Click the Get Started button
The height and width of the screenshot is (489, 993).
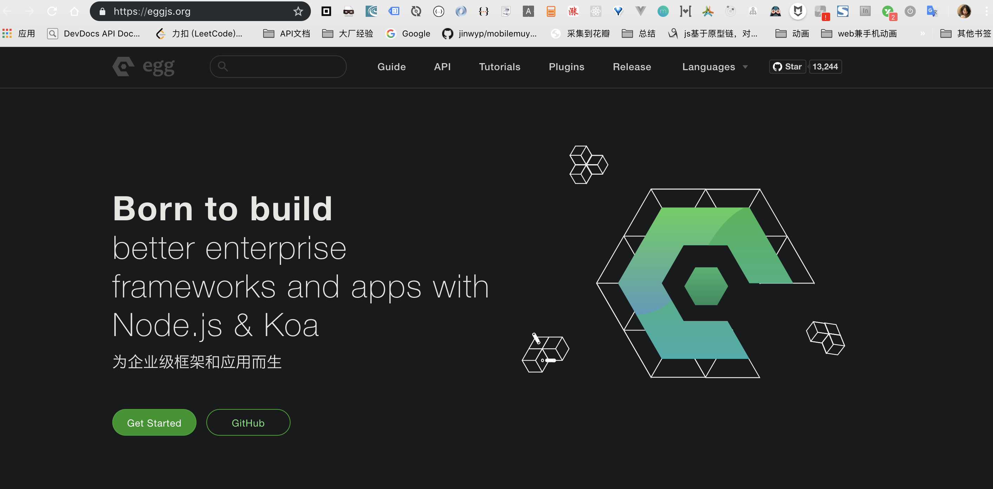coord(154,423)
